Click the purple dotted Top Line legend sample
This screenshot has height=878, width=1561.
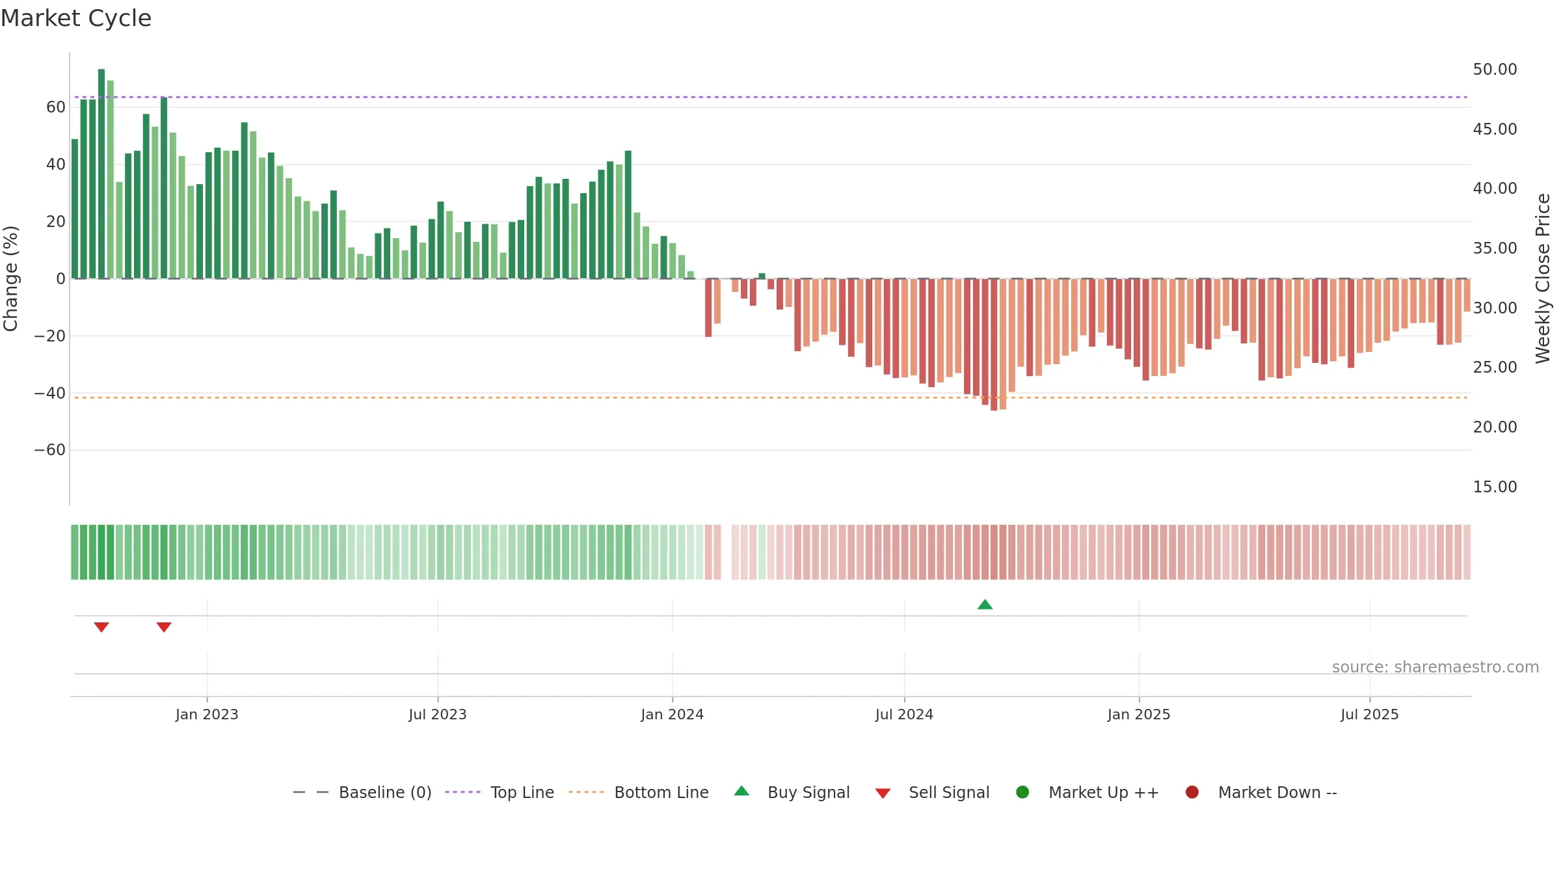point(462,792)
